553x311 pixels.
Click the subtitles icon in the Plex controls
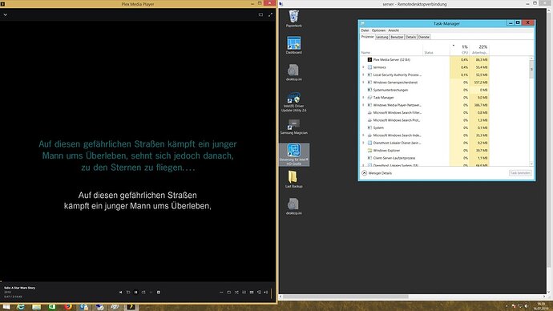pyautogui.click(x=244, y=293)
